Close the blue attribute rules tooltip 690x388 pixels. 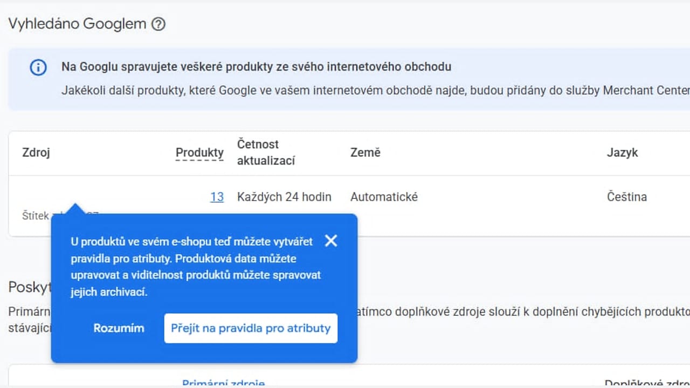click(x=331, y=241)
